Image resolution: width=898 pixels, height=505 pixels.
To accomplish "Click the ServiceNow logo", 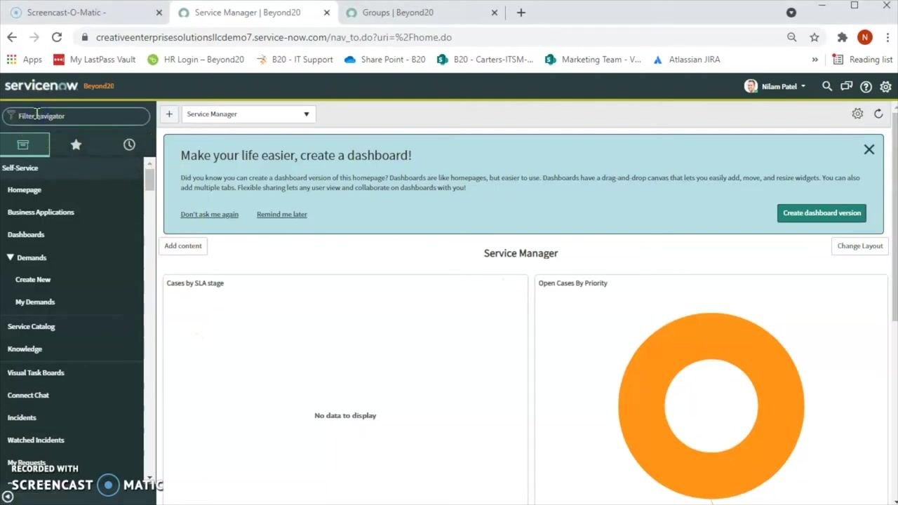I will tap(41, 86).
